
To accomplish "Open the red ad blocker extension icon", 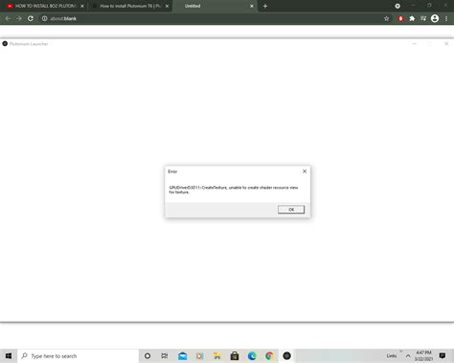I will [400, 18].
